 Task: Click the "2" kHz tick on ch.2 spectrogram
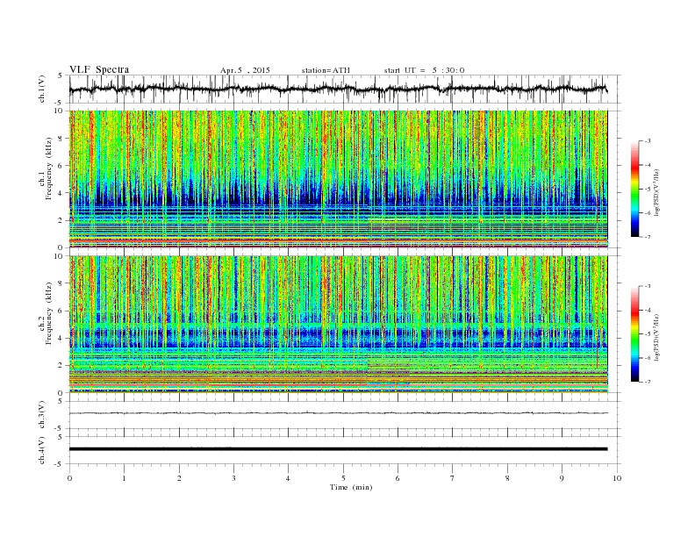pos(61,366)
